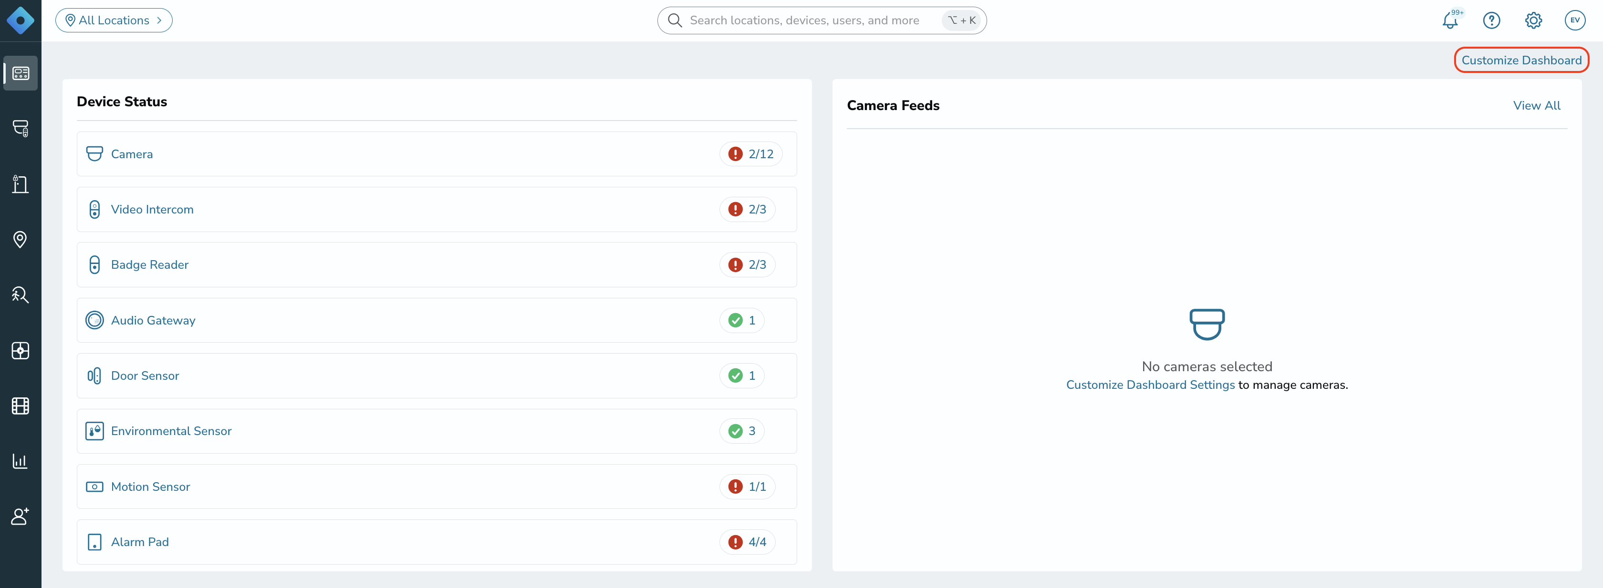1603x588 pixels.
Task: Click the Camera device icon in Device Status
Action: (94, 153)
